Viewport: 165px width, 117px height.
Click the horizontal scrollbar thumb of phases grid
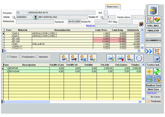click(28, 102)
